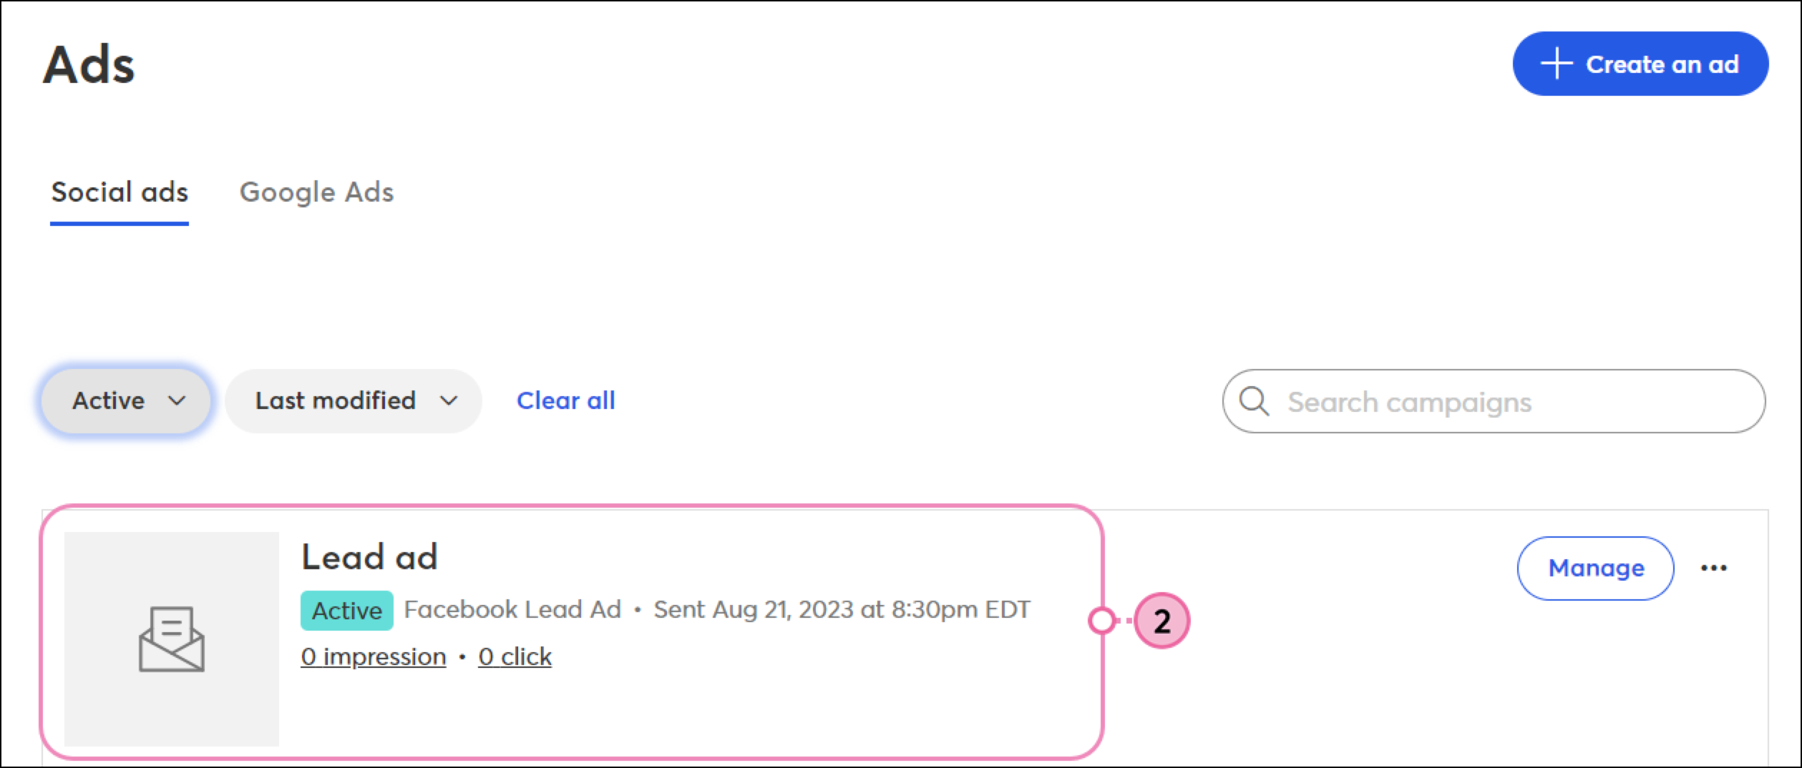The height and width of the screenshot is (768, 1802).
Task: Click the pink number 2 callout marker
Action: click(1161, 621)
